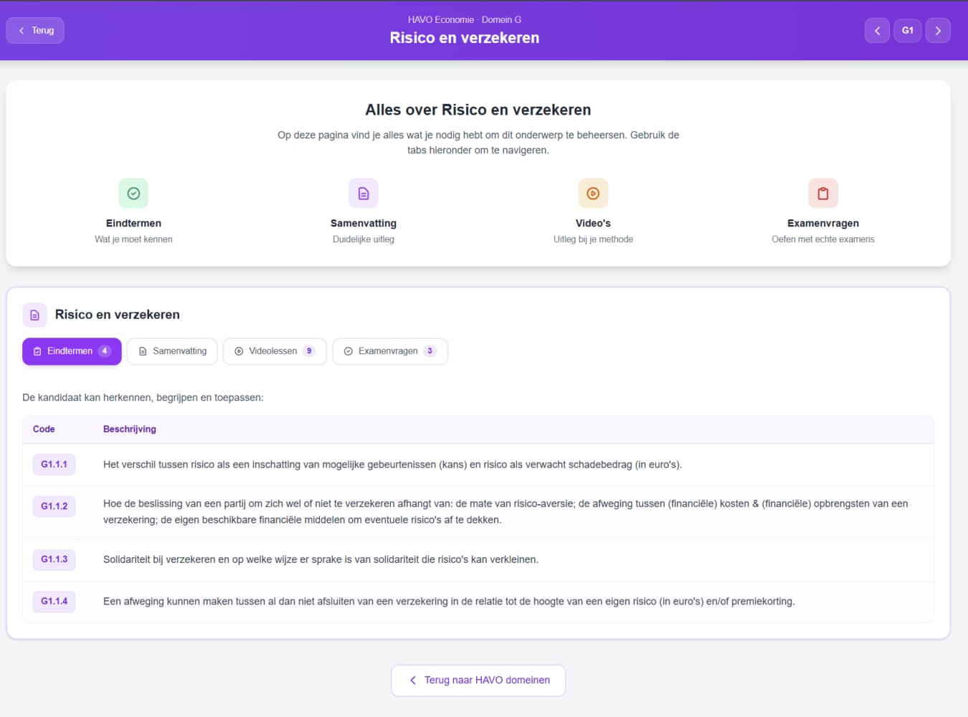The height and width of the screenshot is (717, 968).
Task: Open the Videolessen tab
Action: [275, 351]
